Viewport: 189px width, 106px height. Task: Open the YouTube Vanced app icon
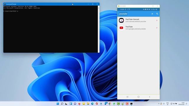[121, 20]
